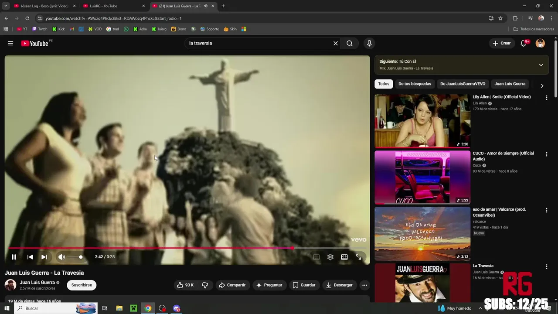The width and height of the screenshot is (558, 314).
Task: Skip to the previous video
Action: click(30, 257)
